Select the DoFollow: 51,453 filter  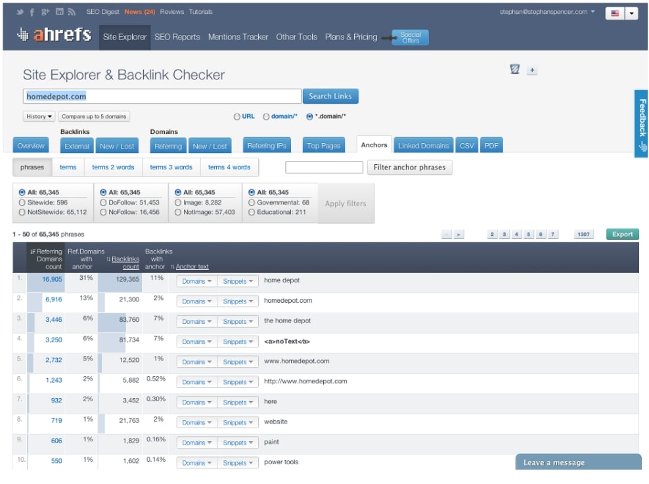click(x=104, y=203)
